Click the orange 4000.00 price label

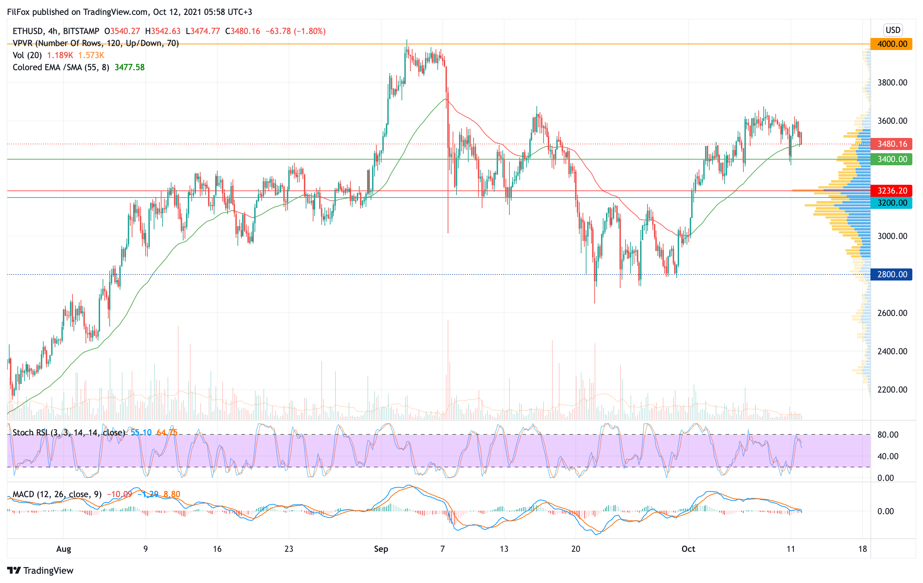[x=891, y=44]
